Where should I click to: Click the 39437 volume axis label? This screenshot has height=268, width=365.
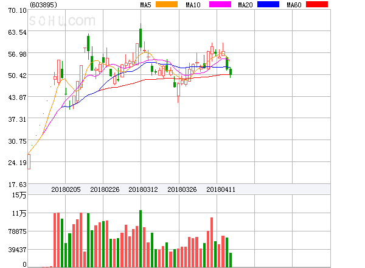[18, 250]
